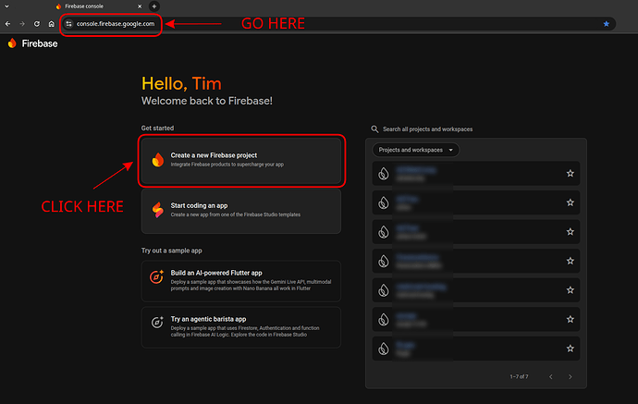
Task: Expand the Projects and workspaces dropdown
Action: pos(416,150)
